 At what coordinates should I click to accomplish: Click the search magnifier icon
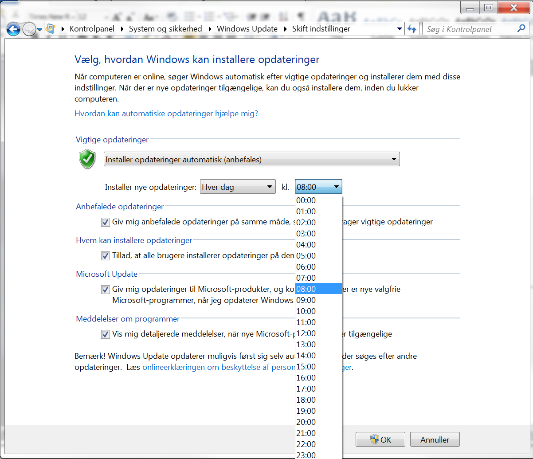pyautogui.click(x=521, y=29)
